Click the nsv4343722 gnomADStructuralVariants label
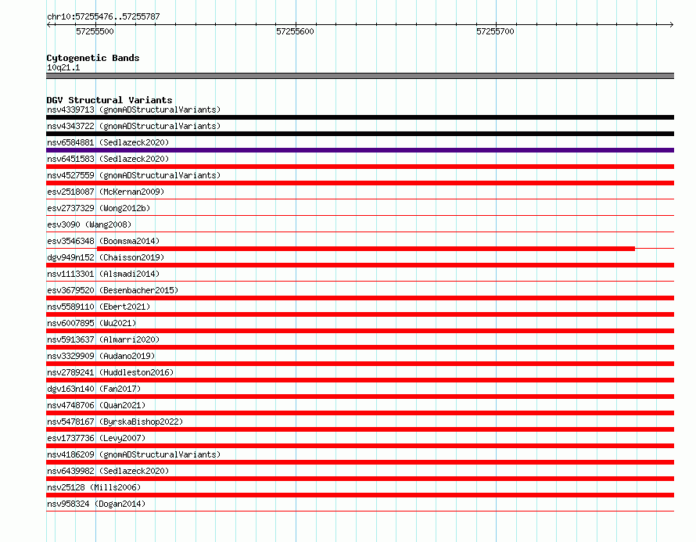The width and height of the screenshot is (696, 542). (x=134, y=126)
